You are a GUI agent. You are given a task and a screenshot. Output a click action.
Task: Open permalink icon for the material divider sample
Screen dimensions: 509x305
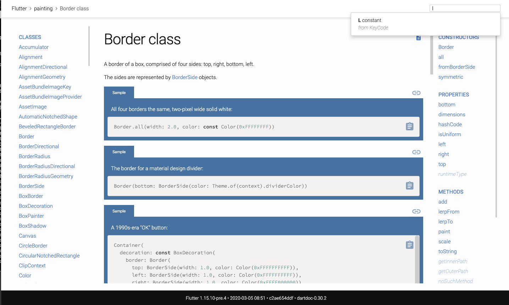(x=416, y=152)
